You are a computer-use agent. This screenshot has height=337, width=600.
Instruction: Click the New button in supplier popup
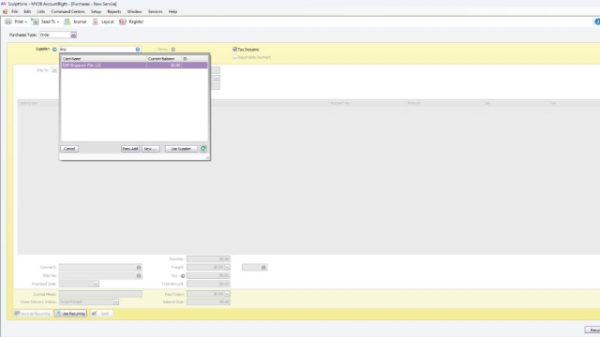coord(150,149)
